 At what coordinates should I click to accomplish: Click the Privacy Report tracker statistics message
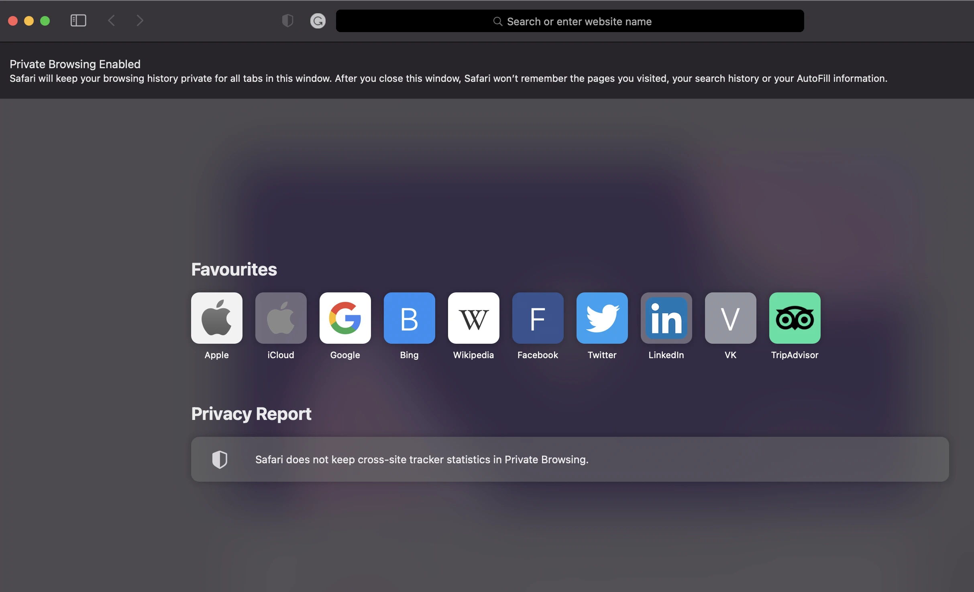pos(569,458)
